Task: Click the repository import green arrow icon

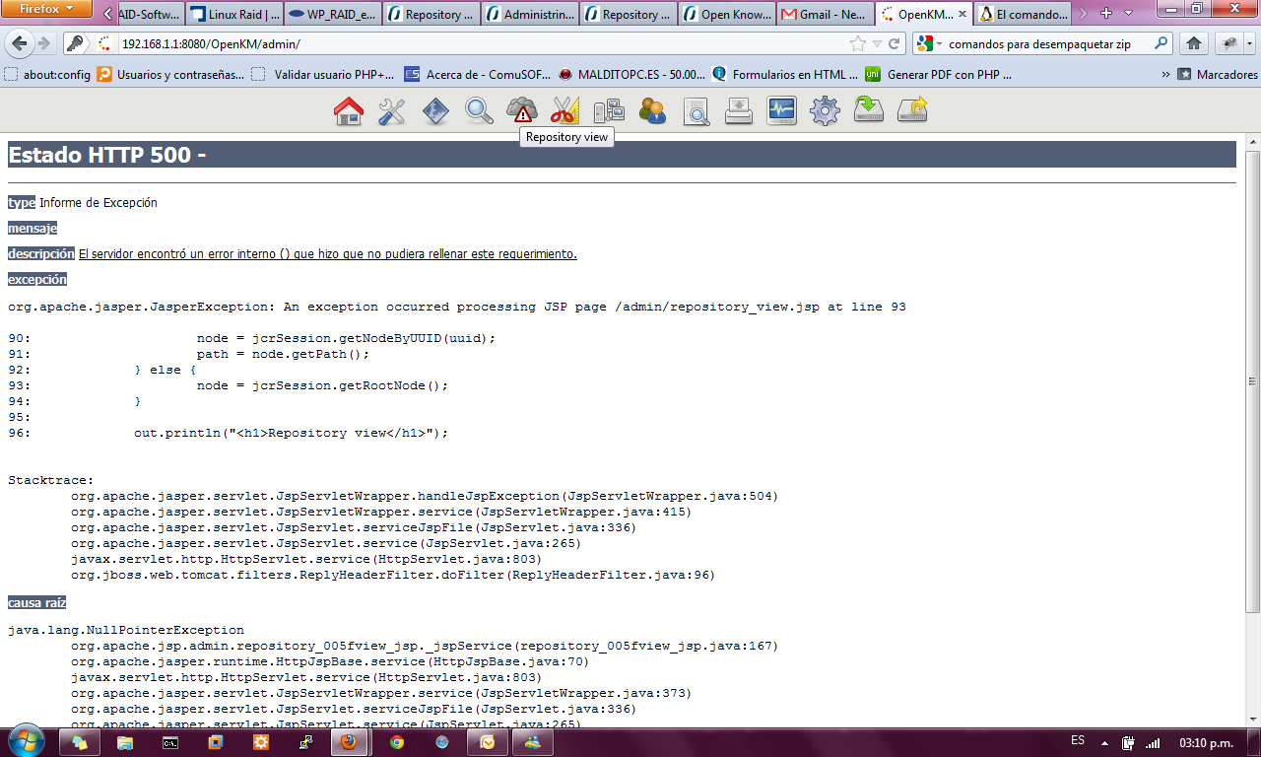Action: (868, 111)
